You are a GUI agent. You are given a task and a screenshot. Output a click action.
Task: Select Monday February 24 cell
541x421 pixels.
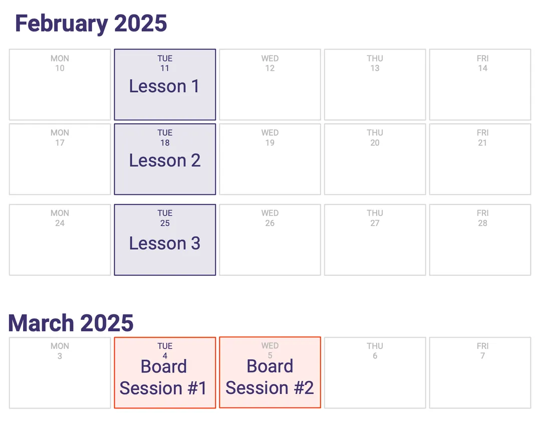tap(60, 240)
